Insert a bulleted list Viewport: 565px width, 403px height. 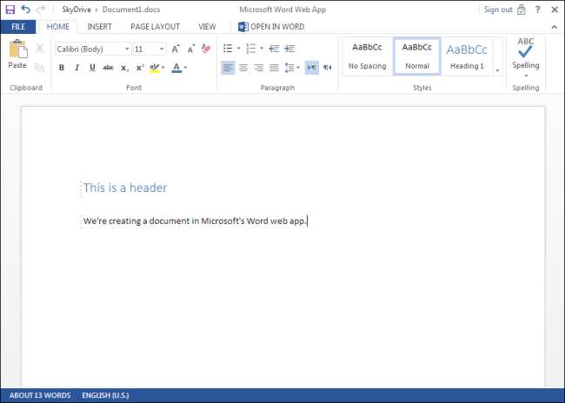(x=228, y=49)
